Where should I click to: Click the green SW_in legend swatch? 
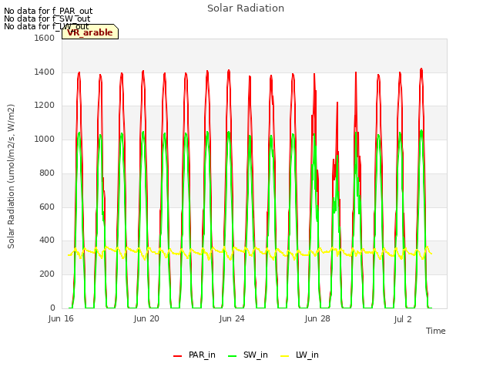coord(232,356)
